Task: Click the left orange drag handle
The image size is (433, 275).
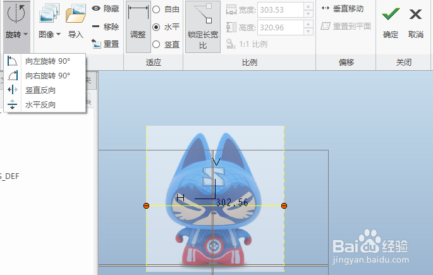Action: pyautogui.click(x=147, y=205)
